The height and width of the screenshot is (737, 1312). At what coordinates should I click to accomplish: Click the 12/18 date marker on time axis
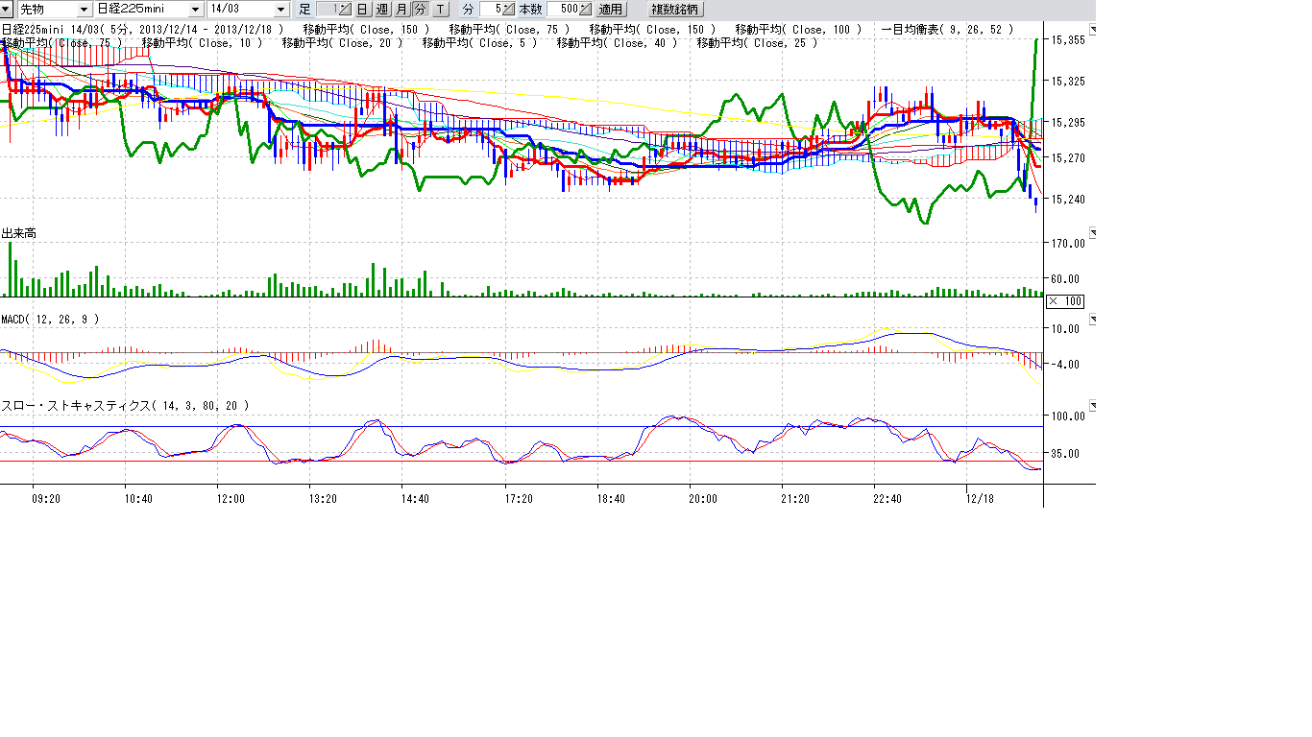[x=979, y=499]
